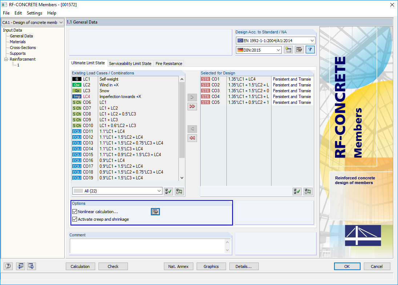Click the Qw icon of LC2
Screen dimensions: 398x285
pos(77,85)
